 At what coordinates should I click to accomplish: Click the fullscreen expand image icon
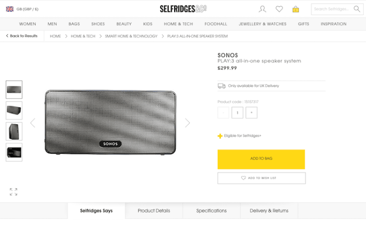click(14, 192)
